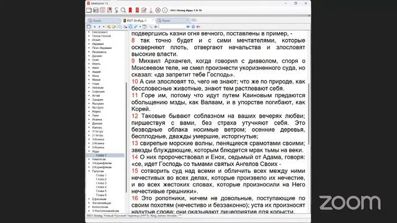Image resolution: width=397 pixels, height=223 pixels.
Task: Go forward with the right arrow icon
Action: 99,27
